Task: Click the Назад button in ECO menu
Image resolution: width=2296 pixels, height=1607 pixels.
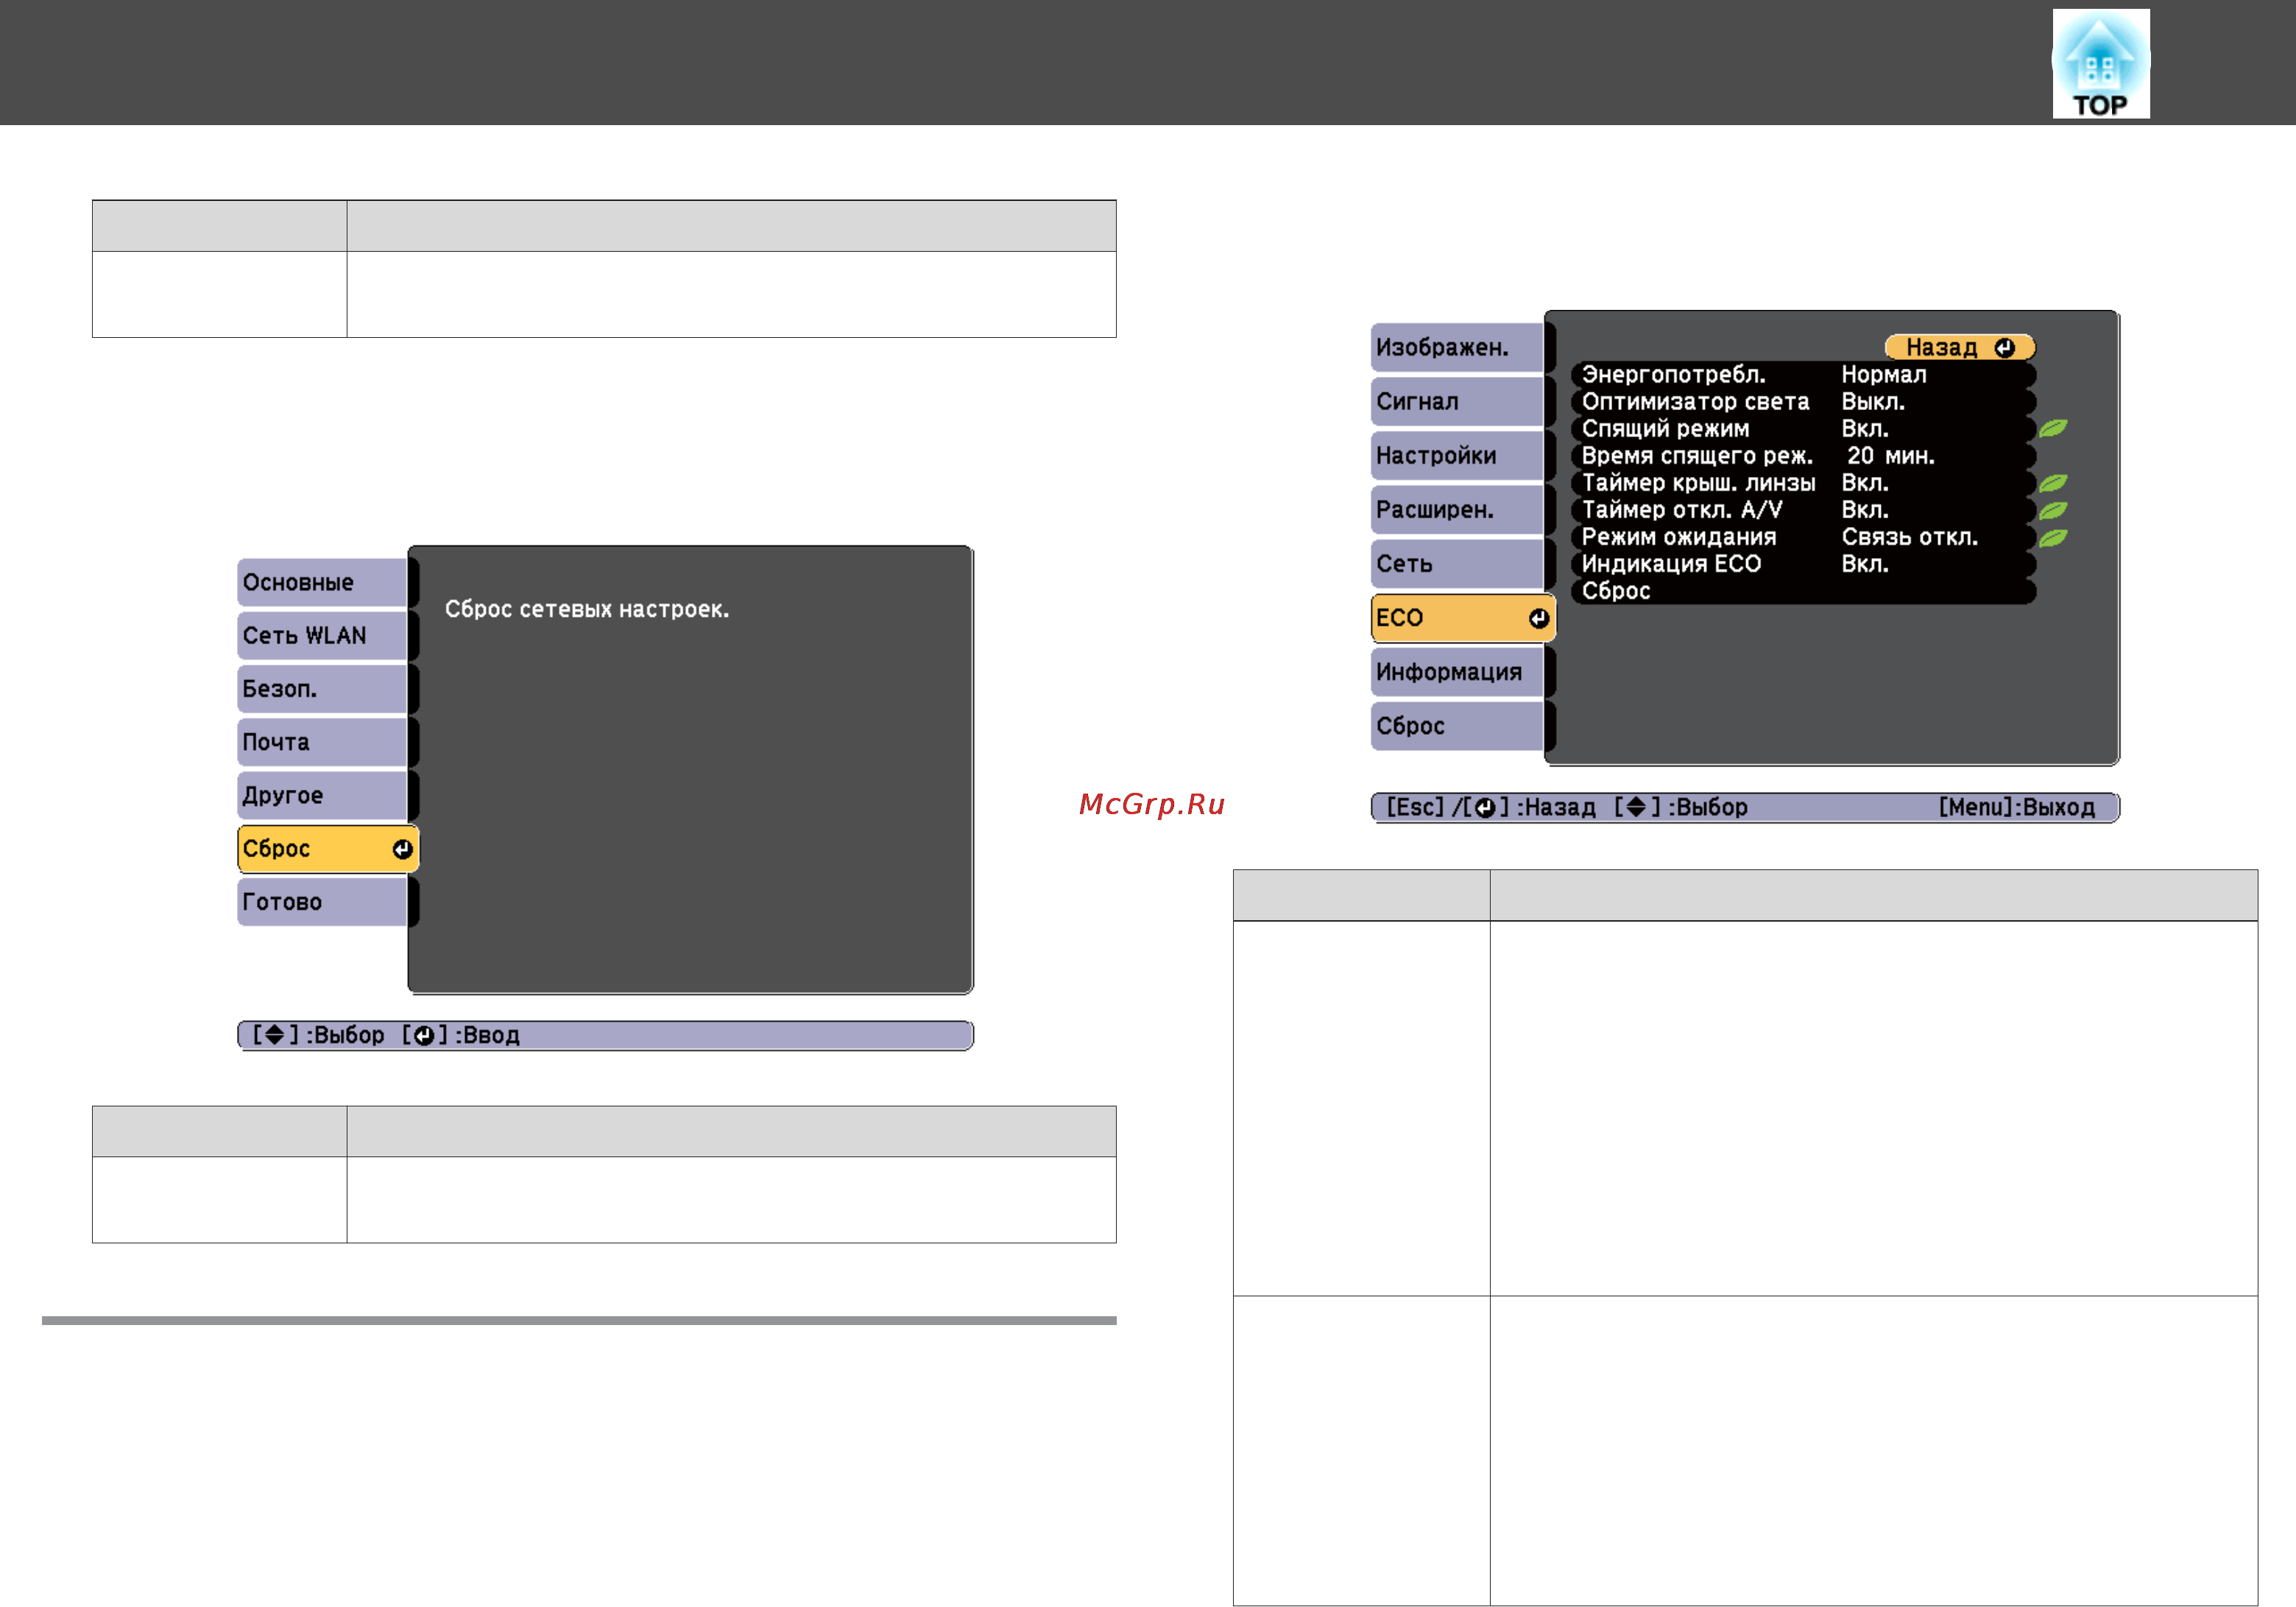Action: tap(1960, 347)
